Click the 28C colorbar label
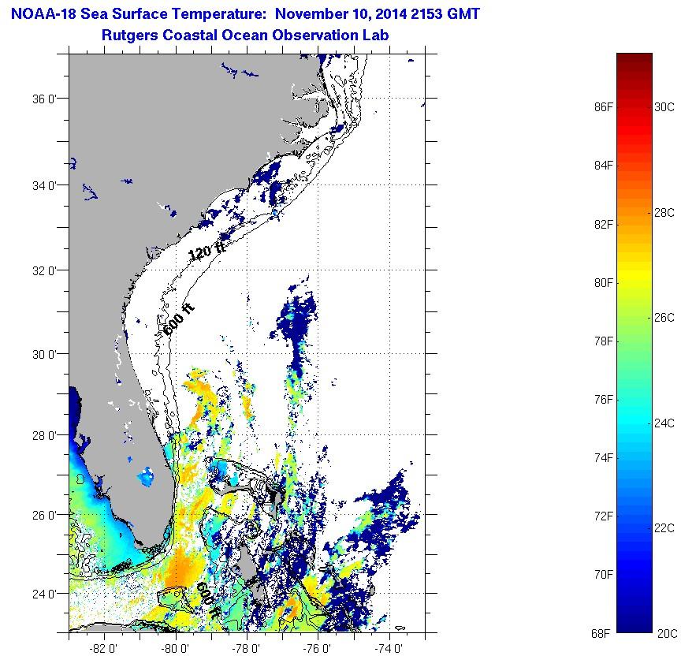 tap(664, 212)
